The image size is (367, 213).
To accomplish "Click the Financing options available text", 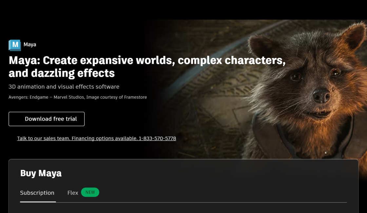I will [x=105, y=138].
